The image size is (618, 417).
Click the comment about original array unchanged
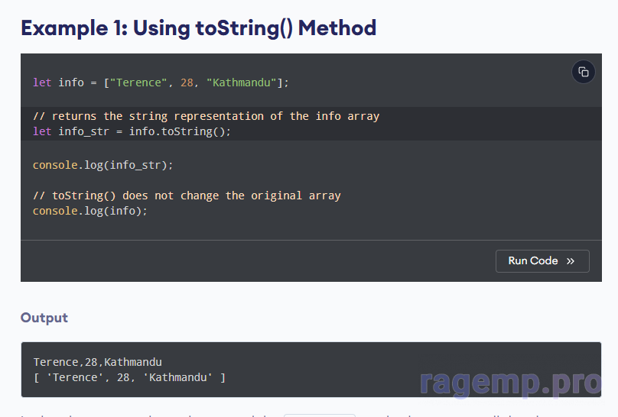tap(187, 196)
